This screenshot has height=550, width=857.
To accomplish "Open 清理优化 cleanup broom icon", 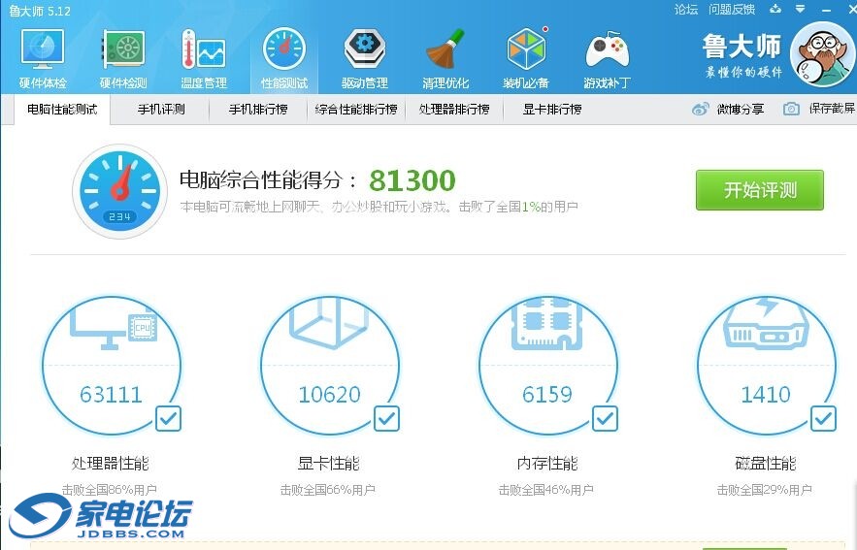I will pos(445,49).
